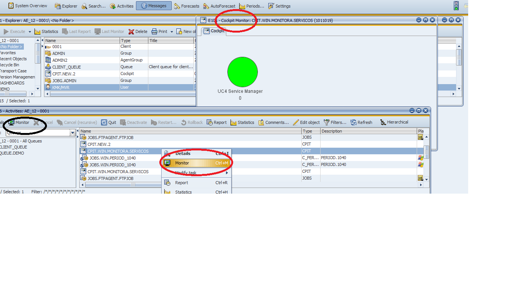Click the Edit object icon
The width and height of the screenshot is (517, 291).
(x=307, y=122)
